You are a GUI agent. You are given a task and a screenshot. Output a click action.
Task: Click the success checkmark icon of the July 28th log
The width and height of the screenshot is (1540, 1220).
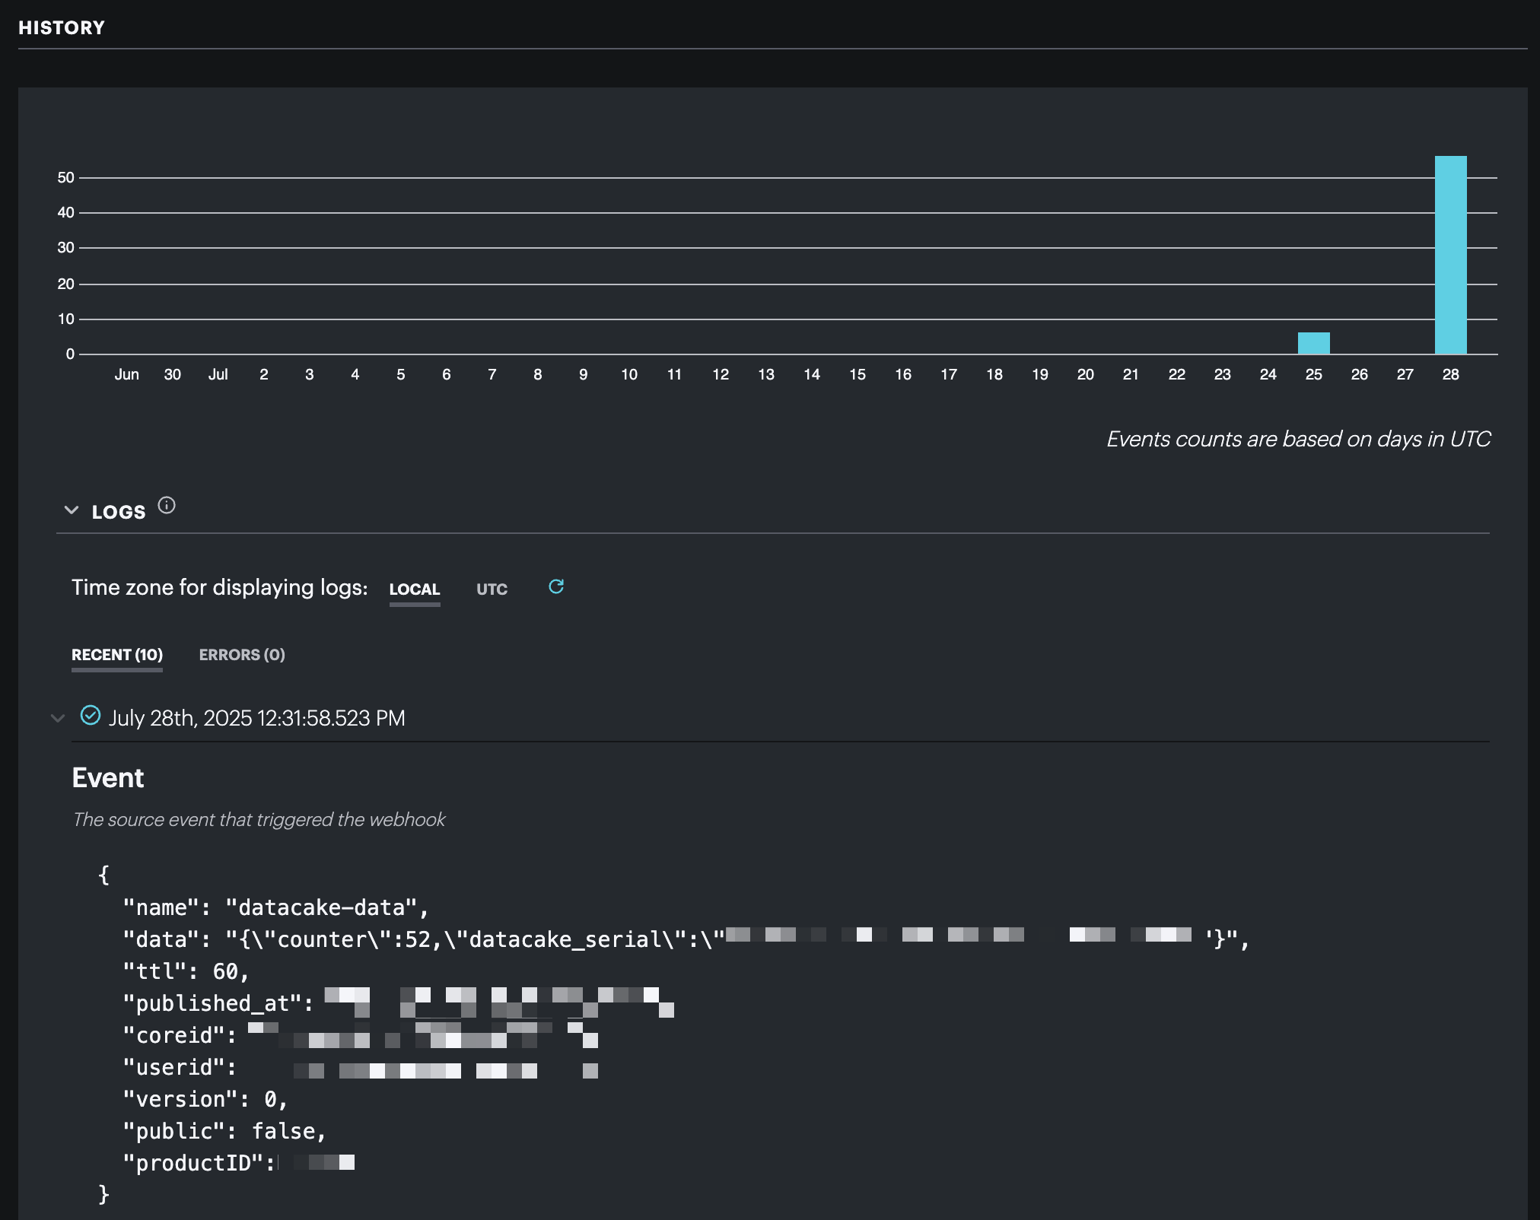[91, 716]
